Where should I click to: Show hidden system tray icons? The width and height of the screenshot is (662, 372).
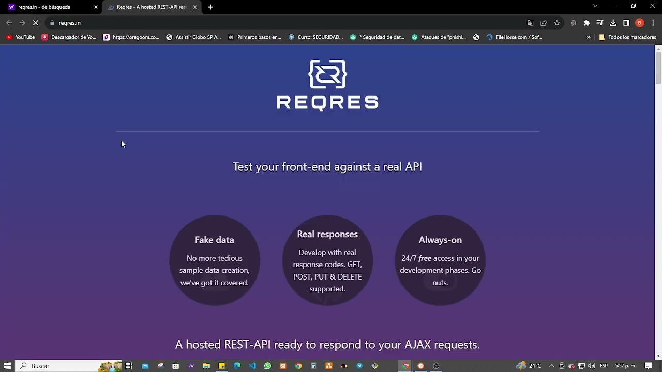552,366
